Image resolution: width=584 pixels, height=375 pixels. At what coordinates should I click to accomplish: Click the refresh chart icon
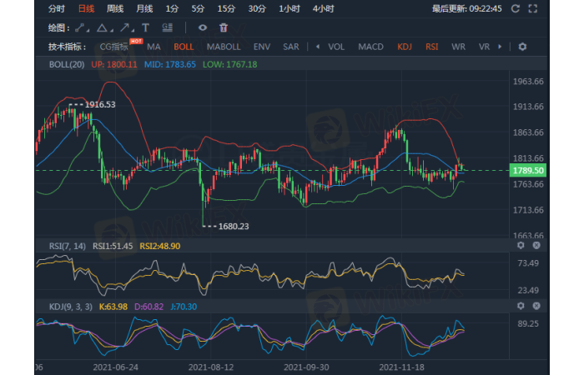[x=515, y=8]
